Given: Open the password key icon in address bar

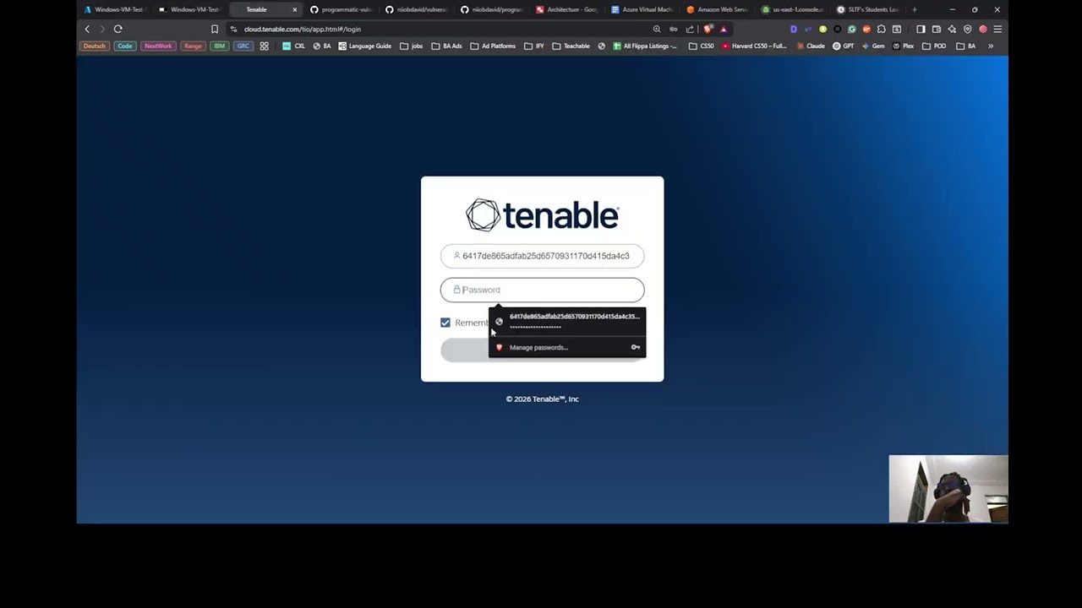Looking at the screenshot, I should tap(674, 29).
